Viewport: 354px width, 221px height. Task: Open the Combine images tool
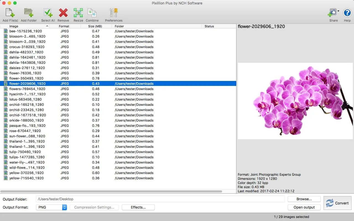[x=92, y=13]
